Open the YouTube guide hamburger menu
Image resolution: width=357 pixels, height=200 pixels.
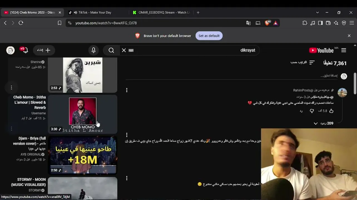click(x=344, y=50)
